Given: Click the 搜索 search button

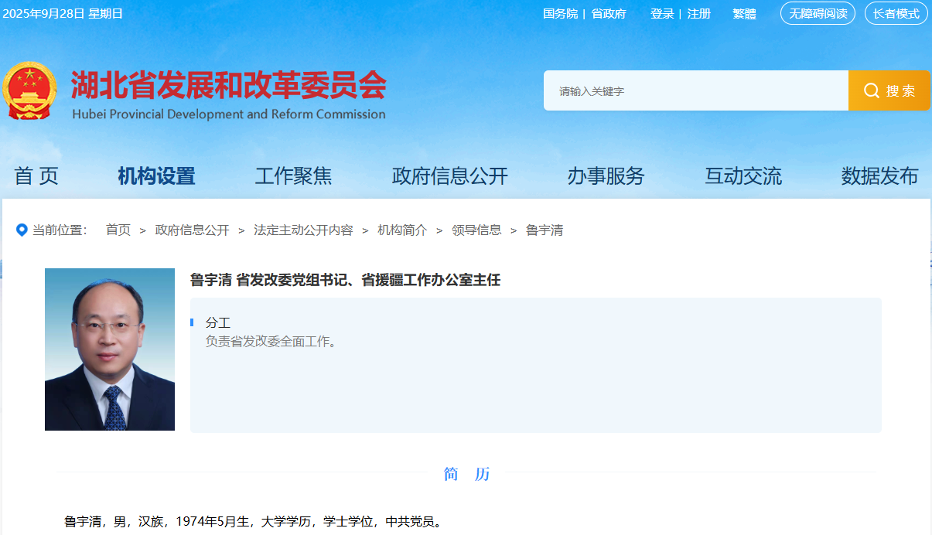Looking at the screenshot, I should (889, 90).
